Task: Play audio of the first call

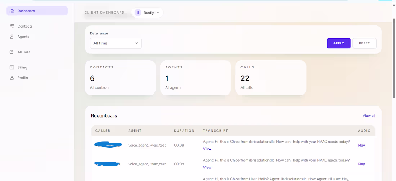Action: 361,145
